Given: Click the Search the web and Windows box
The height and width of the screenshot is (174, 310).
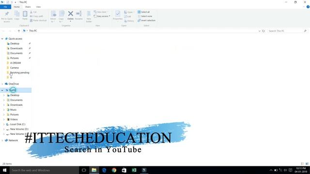Looking at the screenshot, I should pos(44,170).
